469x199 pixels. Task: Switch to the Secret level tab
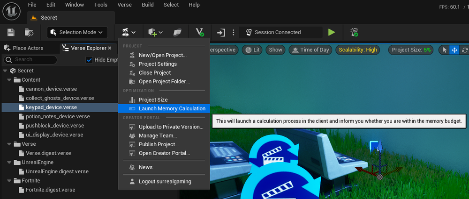(x=71, y=18)
